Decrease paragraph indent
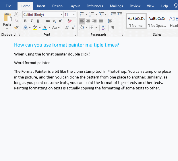This screenshot has height=161, width=178. (x=113, y=14)
